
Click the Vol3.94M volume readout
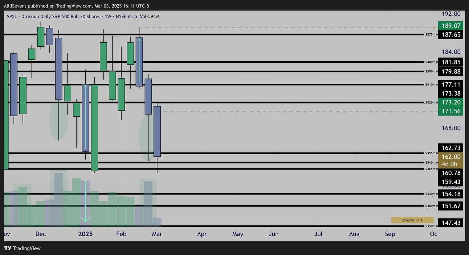coord(150,17)
